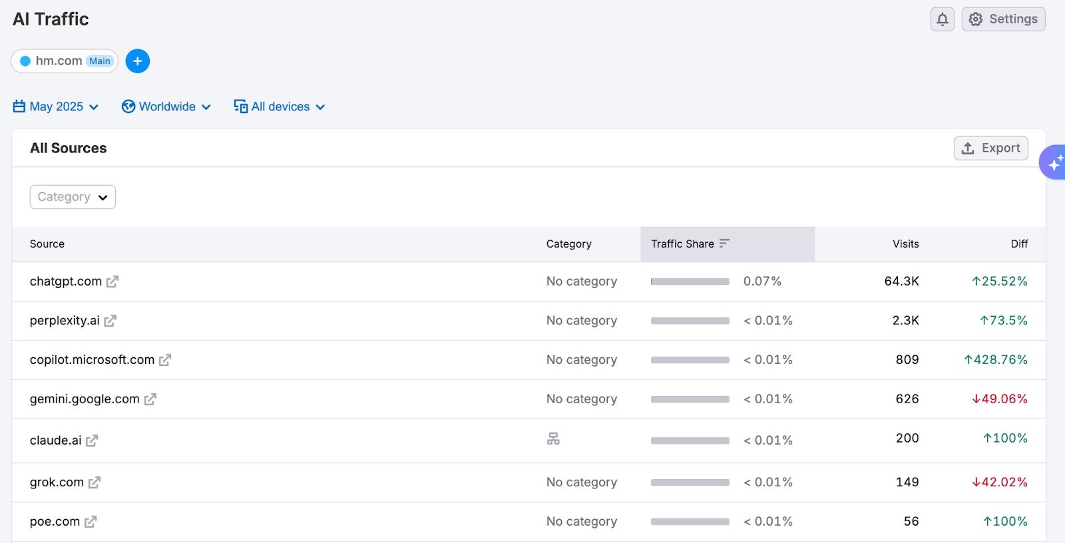The width and height of the screenshot is (1065, 543).
Task: Expand the Worldwide location dropdown
Action: 166,106
